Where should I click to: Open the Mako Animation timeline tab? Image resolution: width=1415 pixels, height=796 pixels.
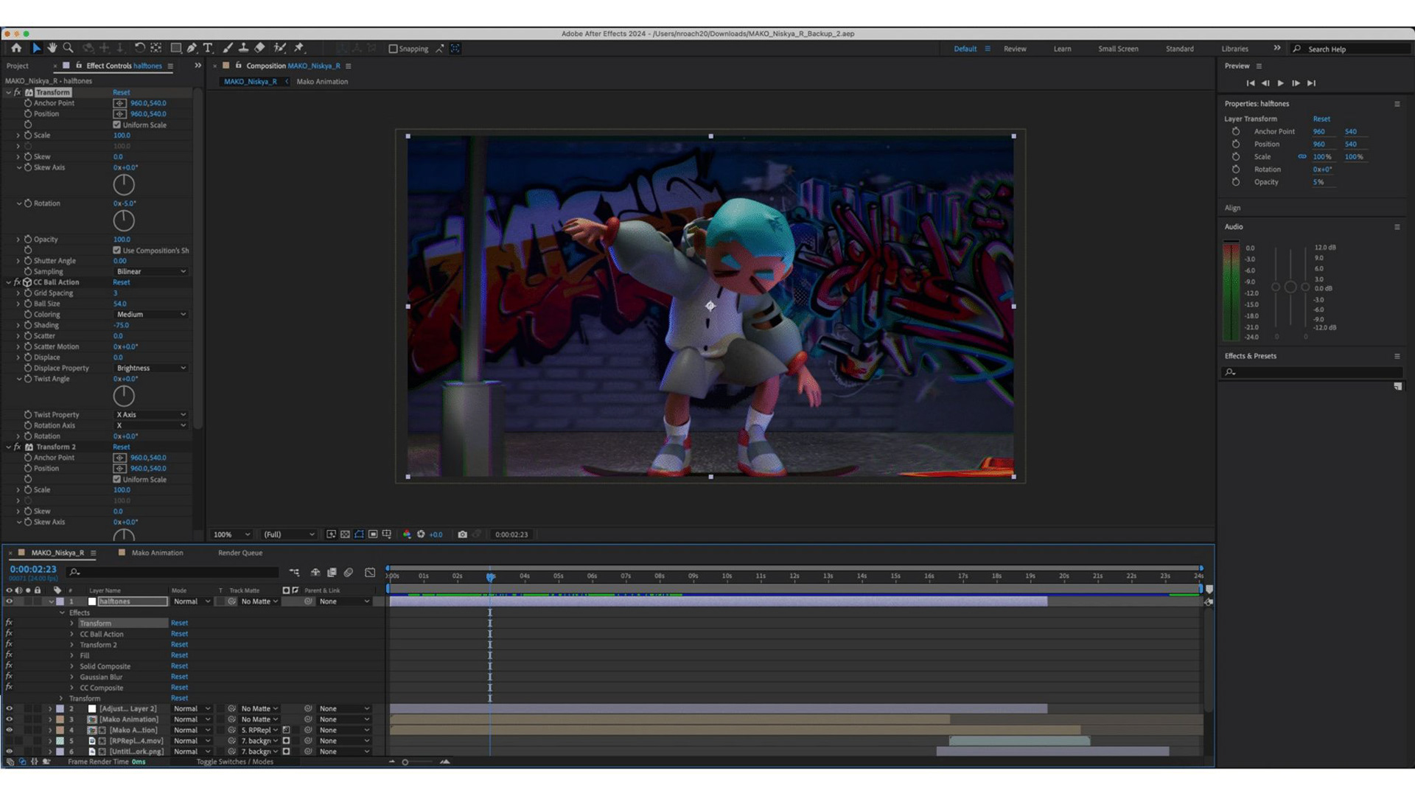pyautogui.click(x=157, y=553)
